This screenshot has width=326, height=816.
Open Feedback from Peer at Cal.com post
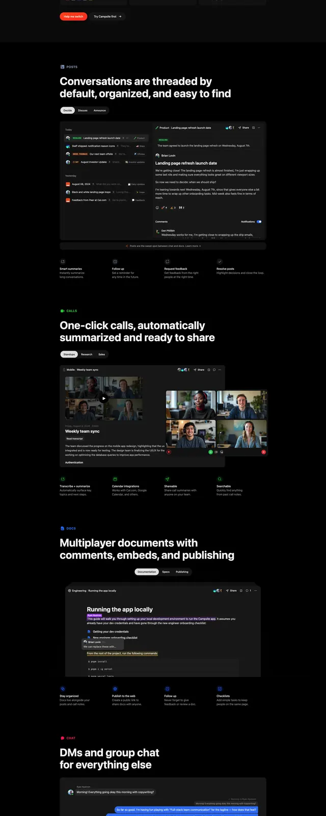click(x=106, y=200)
